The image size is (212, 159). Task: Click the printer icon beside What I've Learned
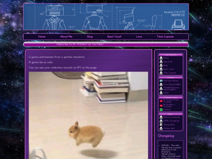[x=161, y=117]
